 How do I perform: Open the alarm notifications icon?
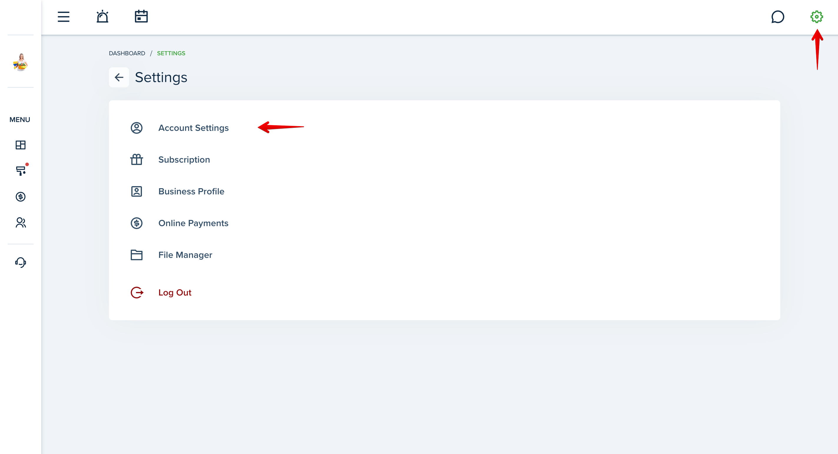[102, 16]
